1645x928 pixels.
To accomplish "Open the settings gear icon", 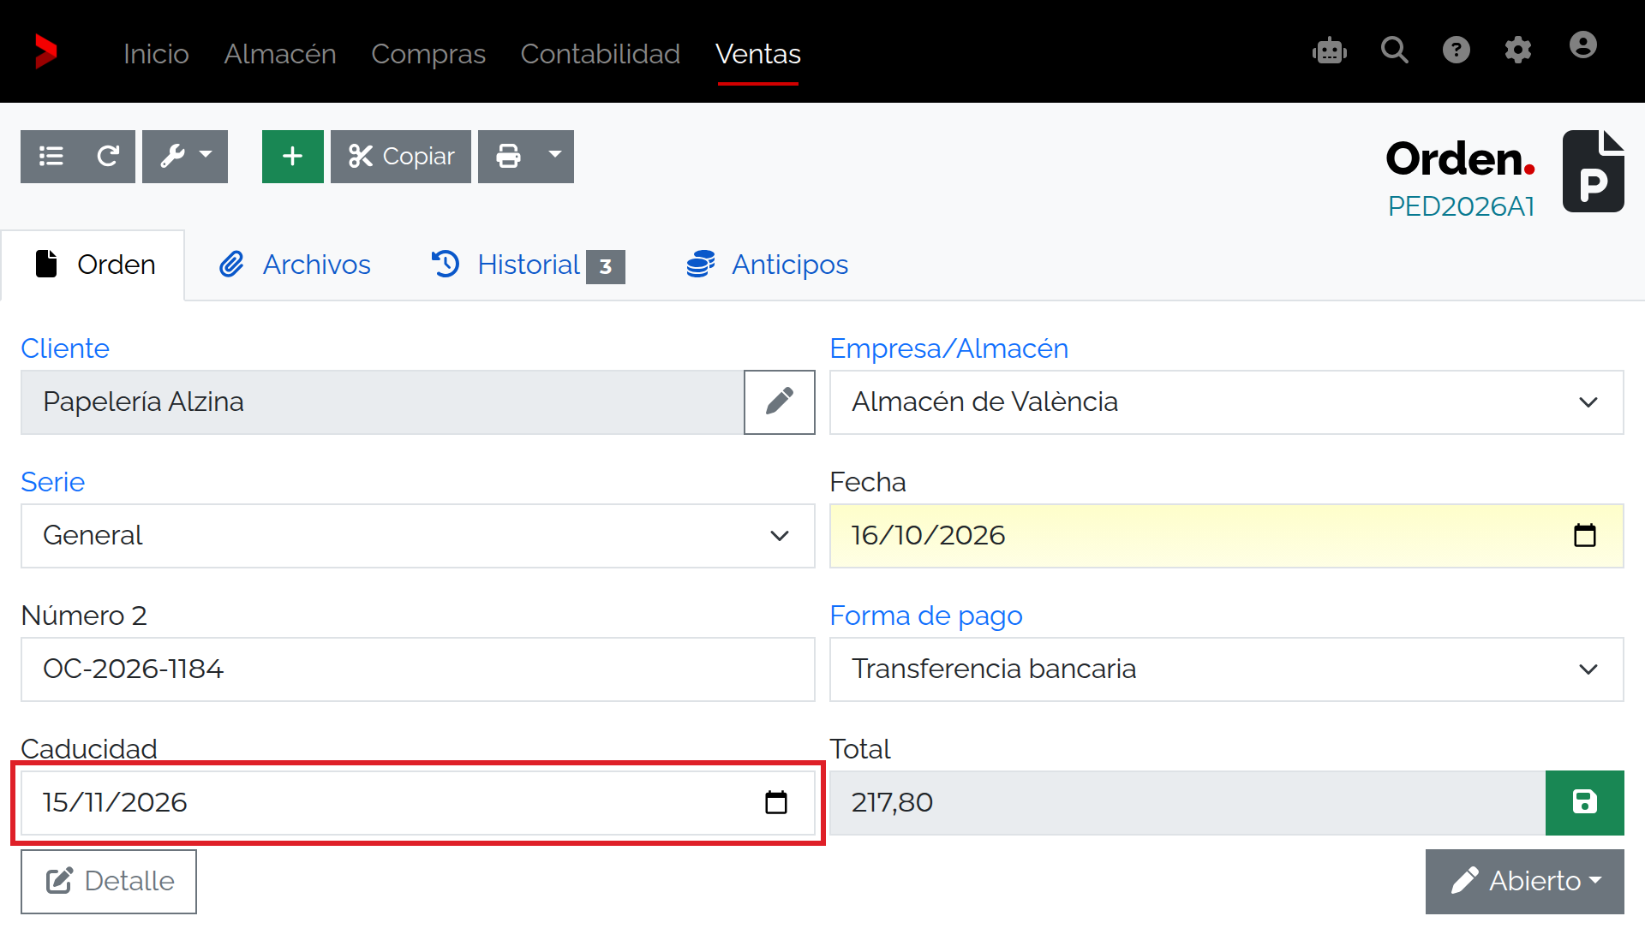I will (1517, 51).
